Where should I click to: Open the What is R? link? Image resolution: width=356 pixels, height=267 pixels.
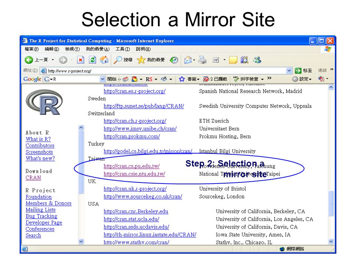click(38, 139)
